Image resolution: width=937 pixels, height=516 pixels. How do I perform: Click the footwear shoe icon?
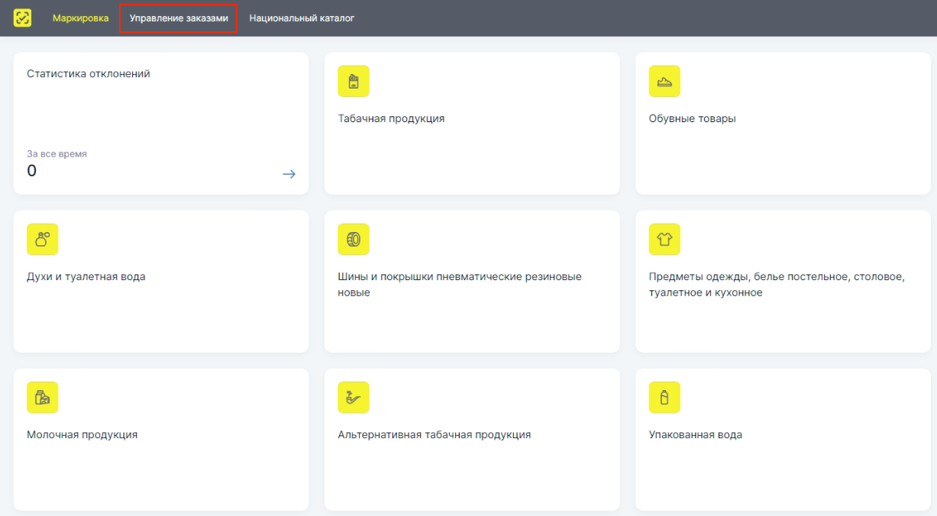click(x=664, y=82)
